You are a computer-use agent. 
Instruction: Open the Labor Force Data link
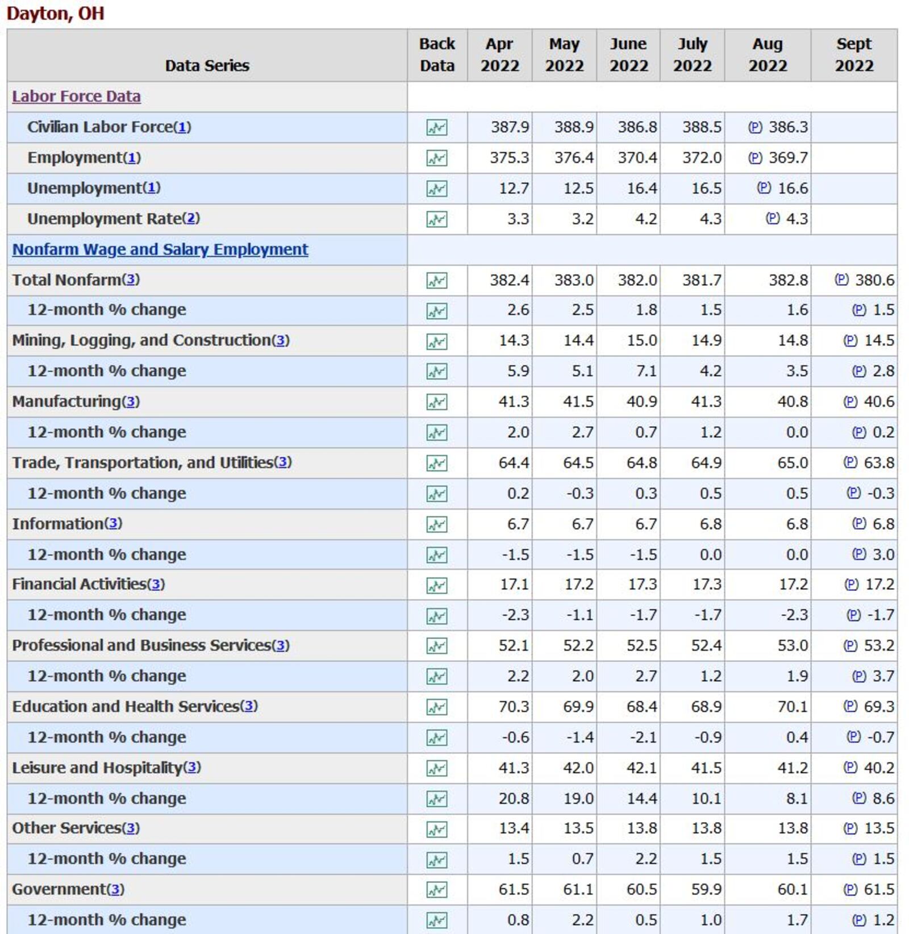click(x=76, y=96)
